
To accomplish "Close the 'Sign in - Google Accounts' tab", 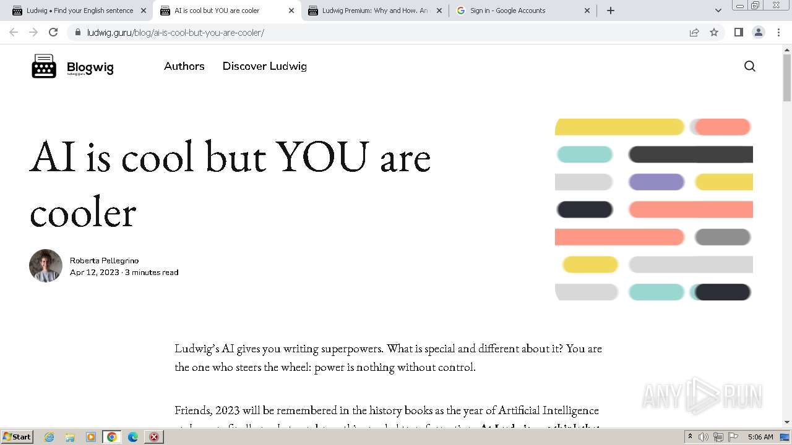I will 587,11.
